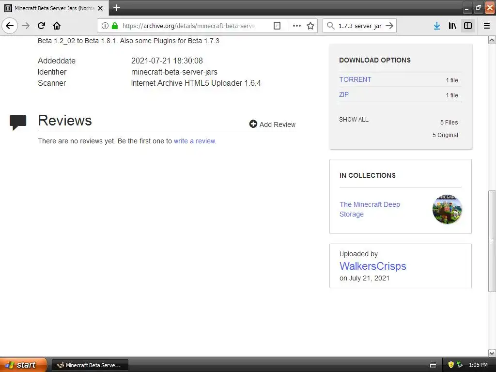This screenshot has height=372, width=496.
Task: Submit search with the arrow button
Action: 389,26
